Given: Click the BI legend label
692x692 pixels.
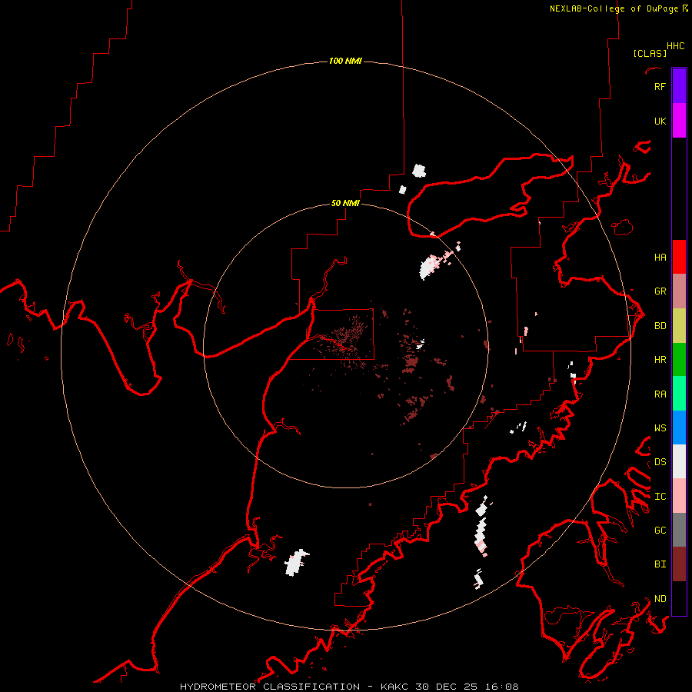Looking at the screenshot, I should (x=660, y=564).
